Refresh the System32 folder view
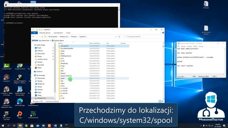The height and width of the screenshot is (128, 228). tap(119, 37)
